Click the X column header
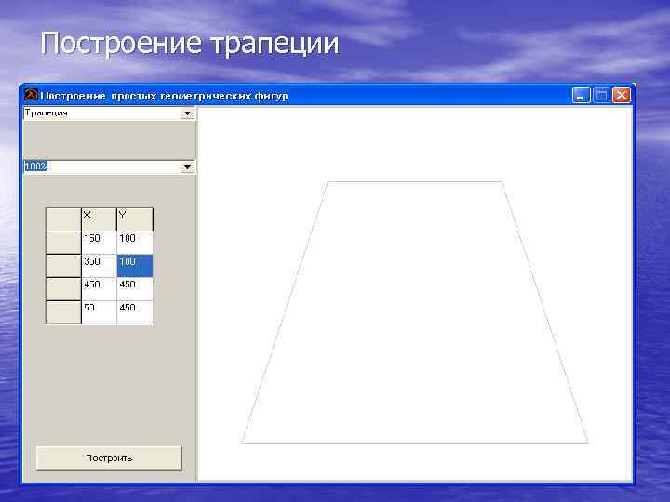The height and width of the screenshot is (502, 670). [x=99, y=219]
